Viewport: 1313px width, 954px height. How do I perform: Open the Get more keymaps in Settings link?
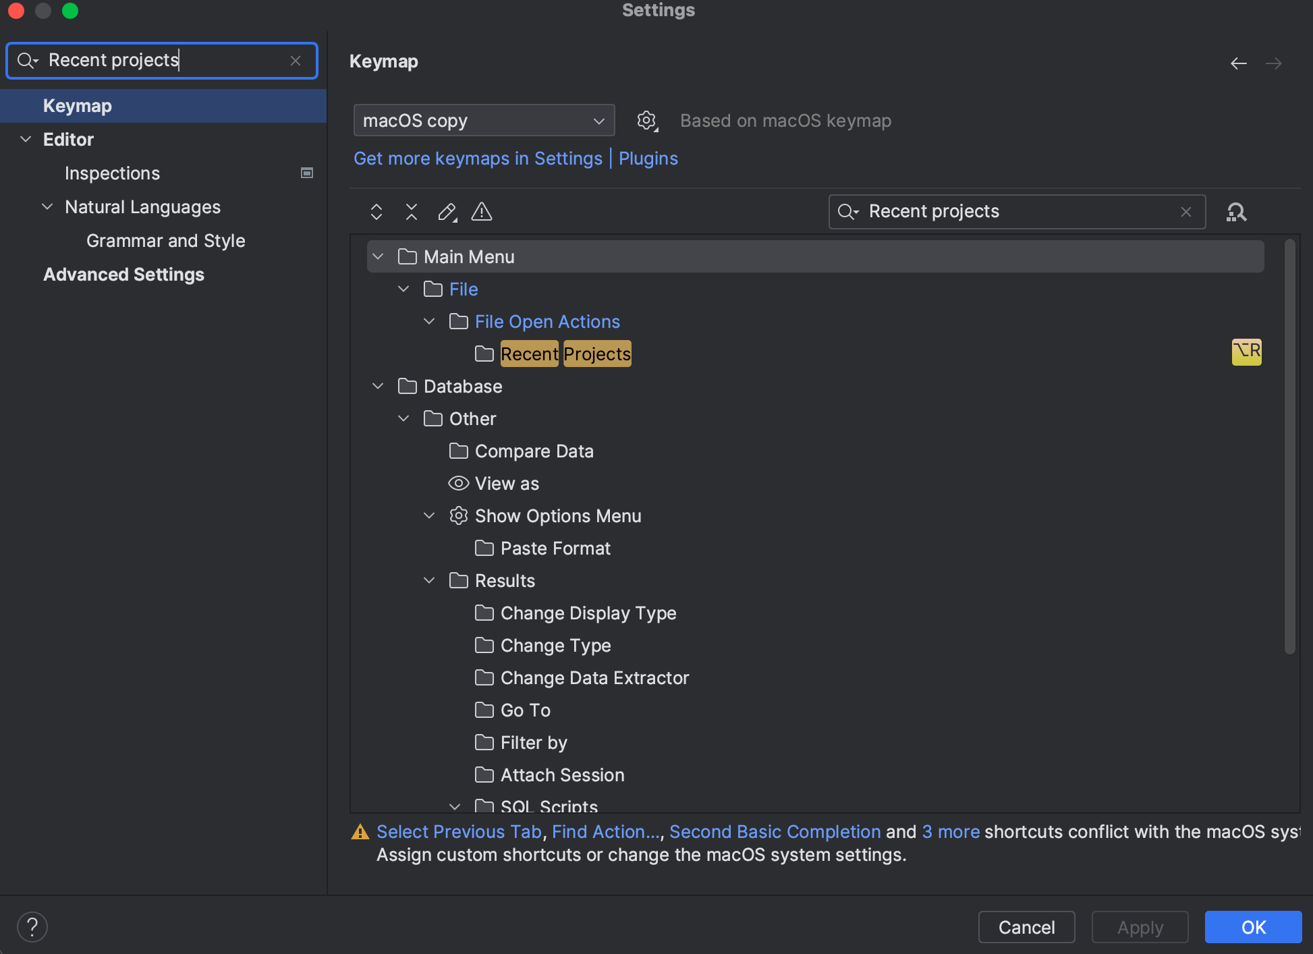[x=478, y=159]
